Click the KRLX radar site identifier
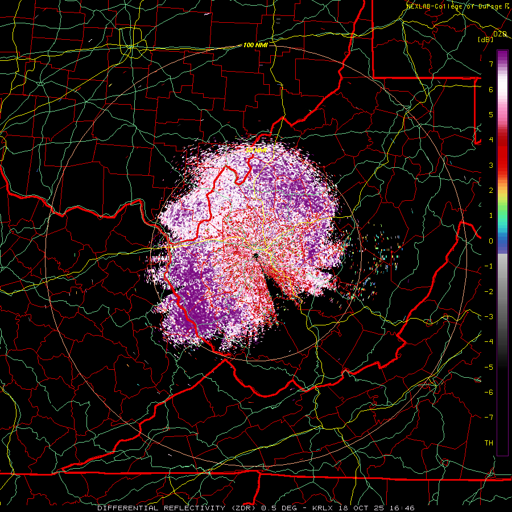This screenshot has width=512, height=512. [x=323, y=508]
